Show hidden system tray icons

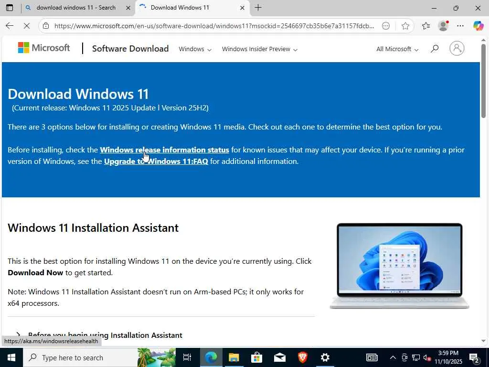(x=393, y=357)
